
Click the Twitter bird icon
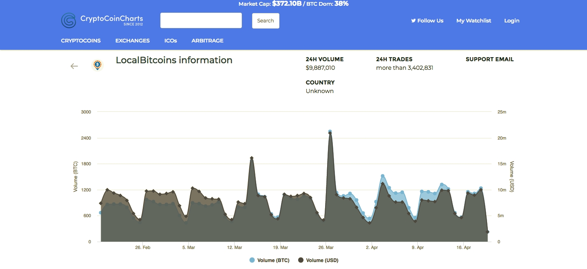[413, 20]
